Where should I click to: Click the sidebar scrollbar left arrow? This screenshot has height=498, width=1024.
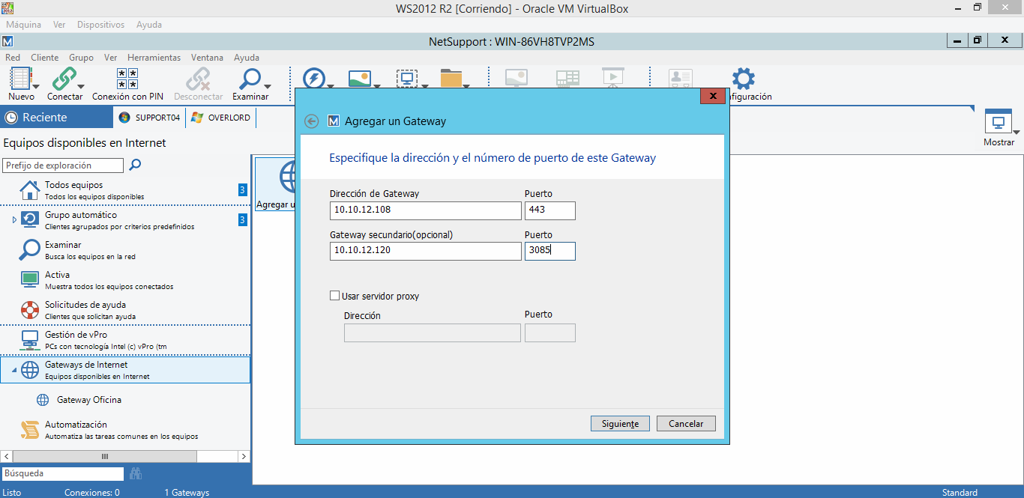tap(7, 456)
